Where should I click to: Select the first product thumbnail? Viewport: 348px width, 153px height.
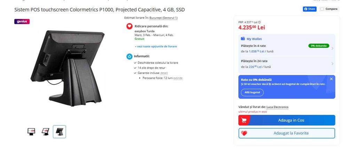tap(31, 131)
